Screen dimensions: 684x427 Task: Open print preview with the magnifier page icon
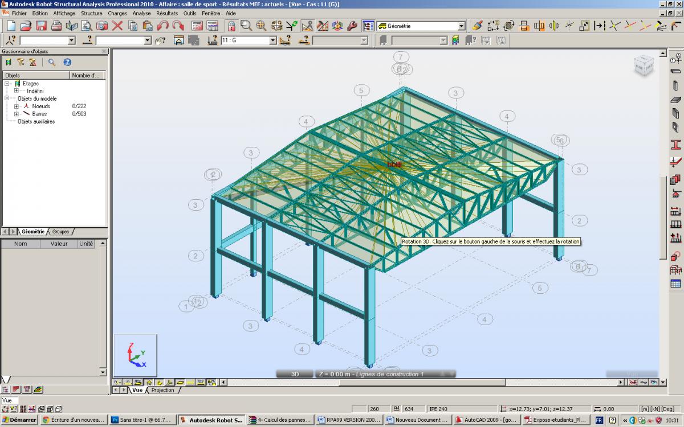(x=87, y=26)
